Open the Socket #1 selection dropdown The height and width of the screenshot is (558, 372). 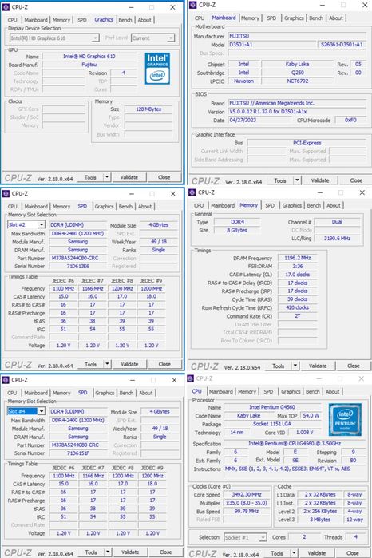[x=245, y=537]
